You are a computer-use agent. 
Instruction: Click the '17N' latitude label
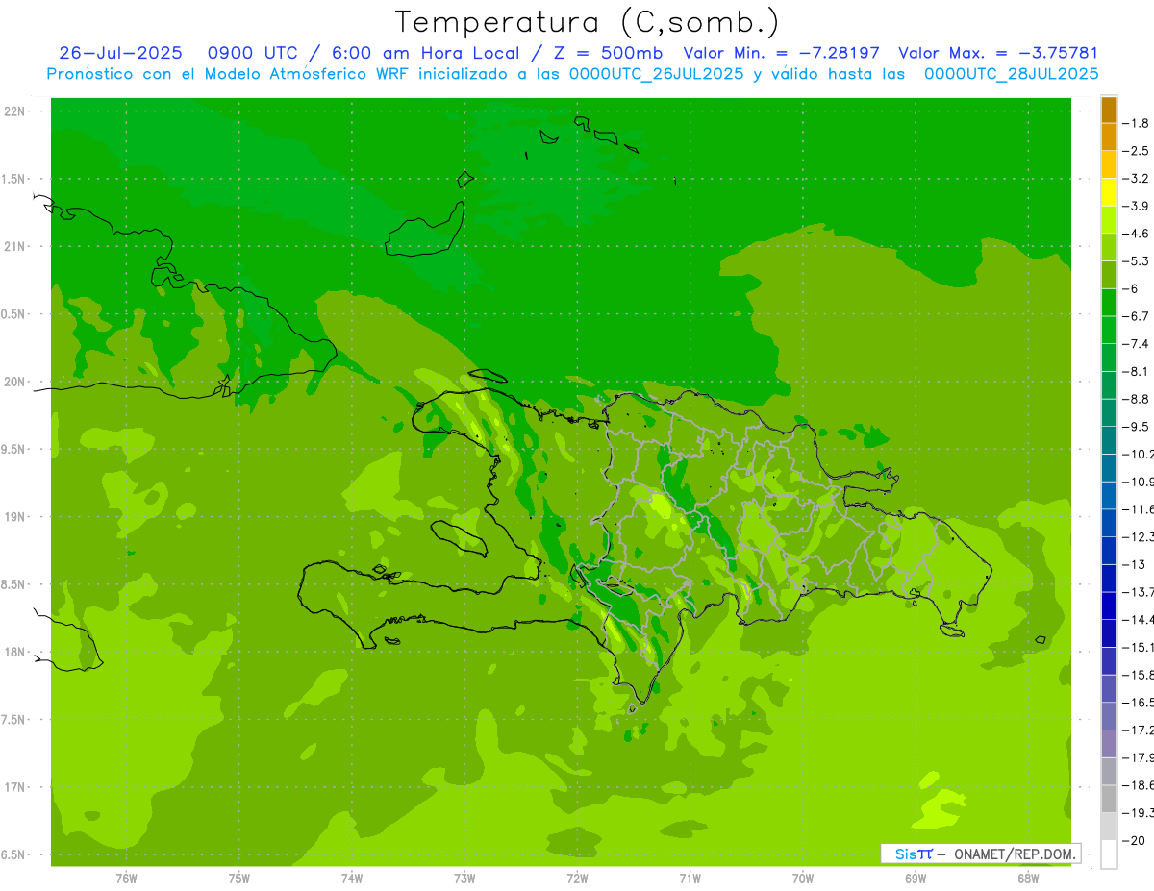(15, 788)
